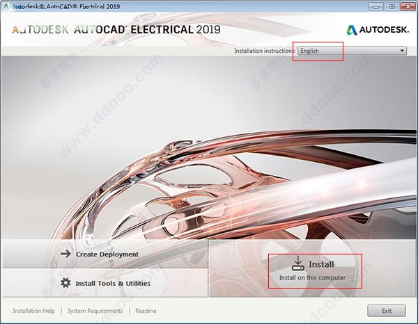The height and width of the screenshot is (324, 418).
Task: Open the installation instructions language dropdown
Action: tap(352, 51)
